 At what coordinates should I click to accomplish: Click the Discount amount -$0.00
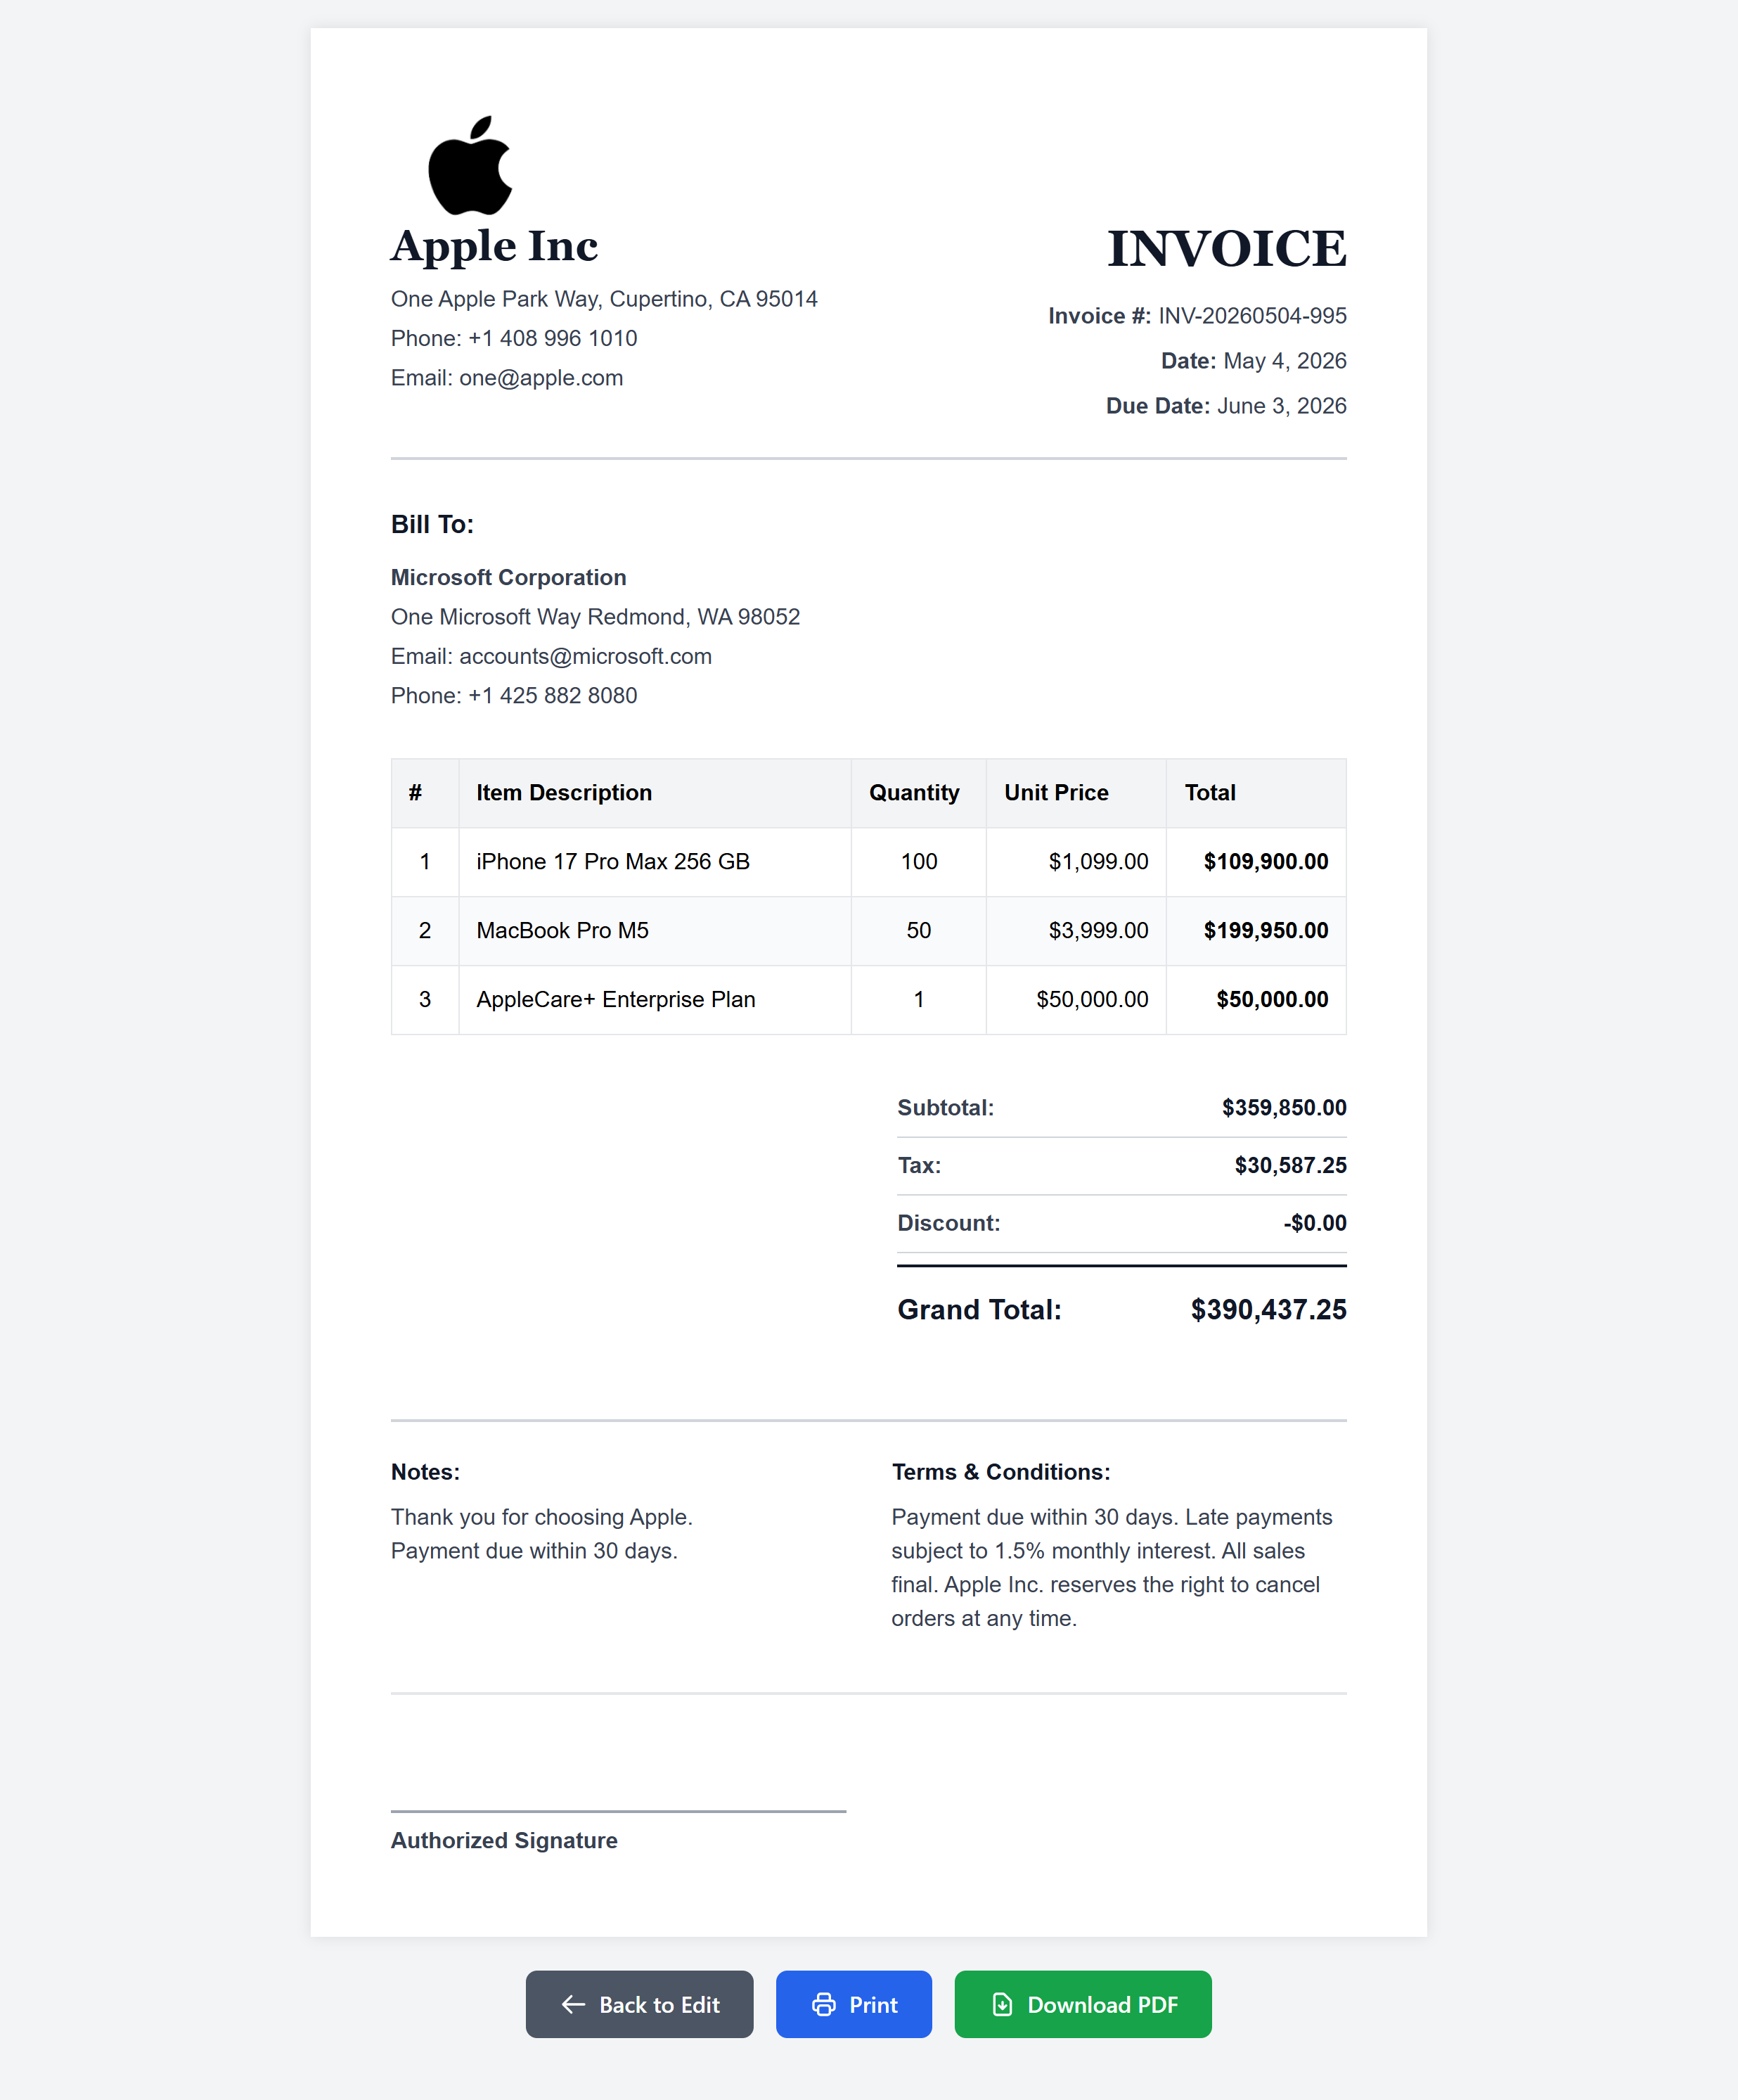1314,1223
